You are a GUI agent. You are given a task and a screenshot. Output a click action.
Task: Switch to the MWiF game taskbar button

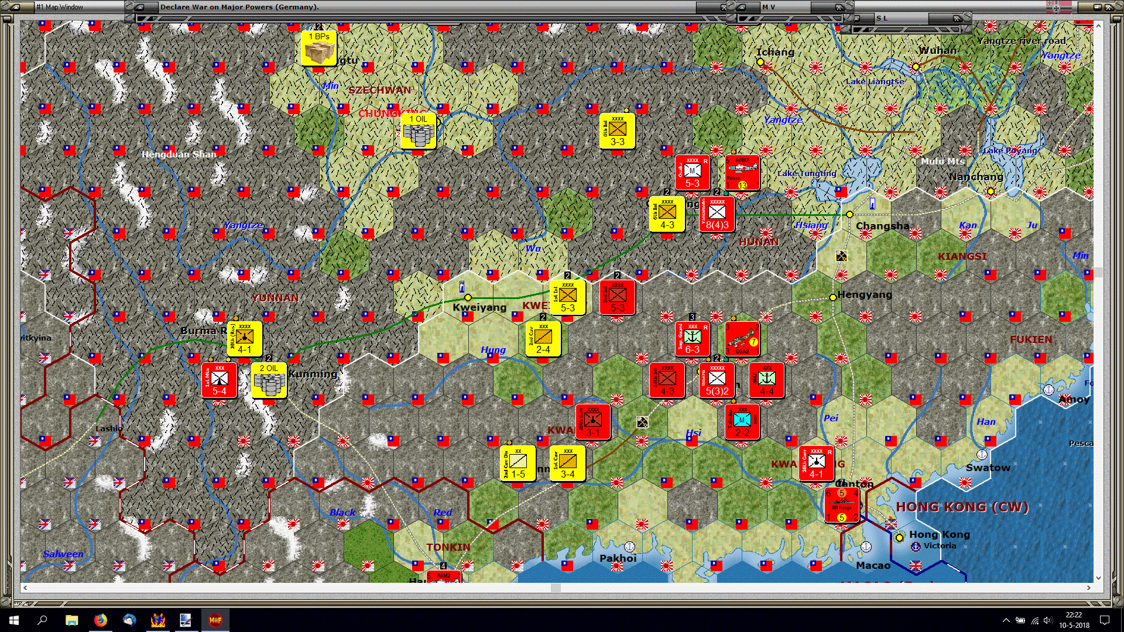coord(215,620)
